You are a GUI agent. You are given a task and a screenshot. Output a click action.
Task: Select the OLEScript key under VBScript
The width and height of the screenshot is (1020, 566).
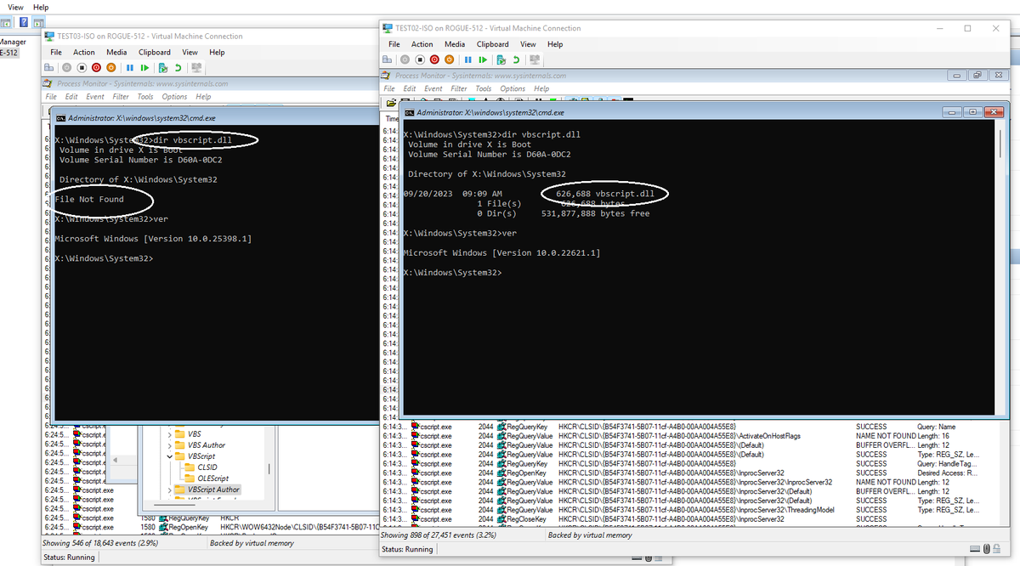(212, 478)
